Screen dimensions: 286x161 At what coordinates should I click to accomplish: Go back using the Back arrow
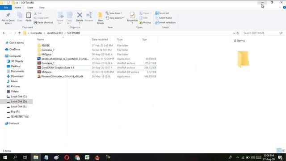click(x=4, y=33)
